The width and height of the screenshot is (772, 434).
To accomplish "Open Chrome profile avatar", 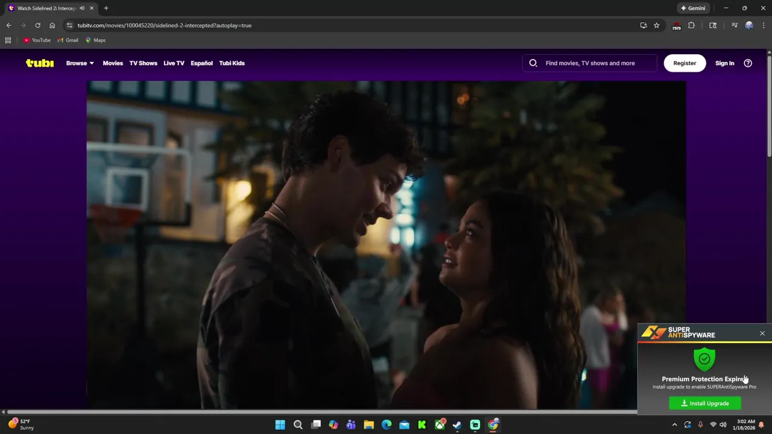I will coord(749,25).
